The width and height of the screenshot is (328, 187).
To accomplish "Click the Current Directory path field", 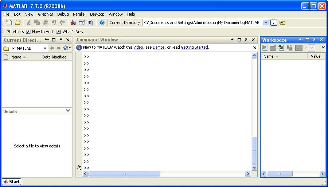I will pos(203,23).
